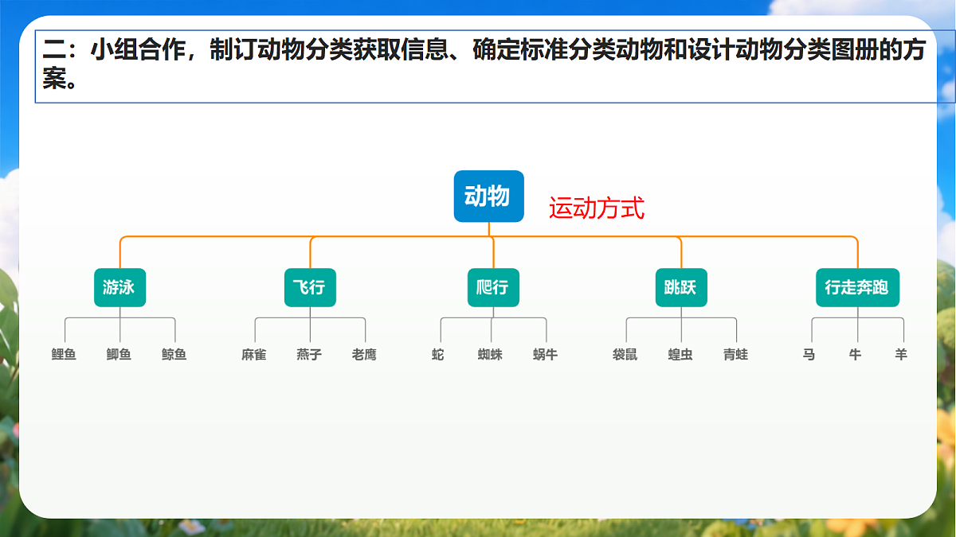The width and height of the screenshot is (956, 537).
Task: Select the 鲸鱼 leaf label
Action: [x=174, y=355]
